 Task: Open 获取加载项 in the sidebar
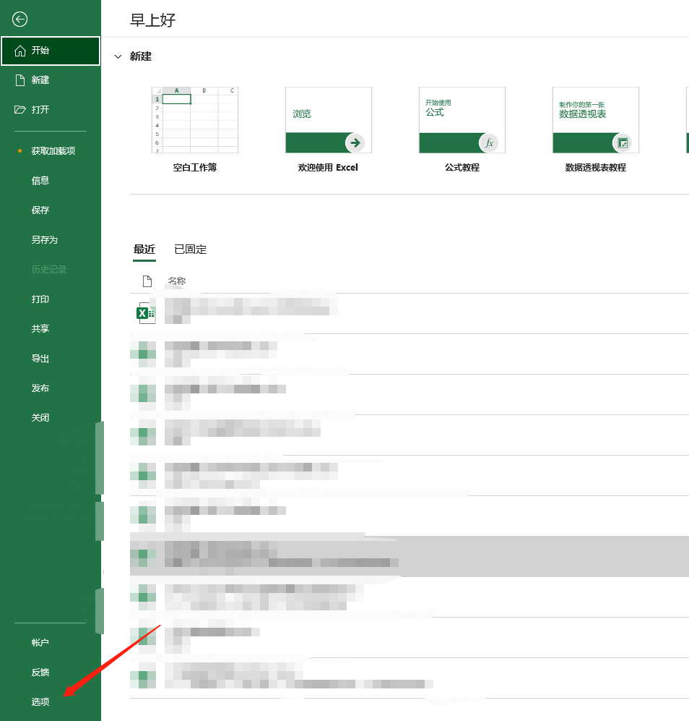click(x=53, y=151)
